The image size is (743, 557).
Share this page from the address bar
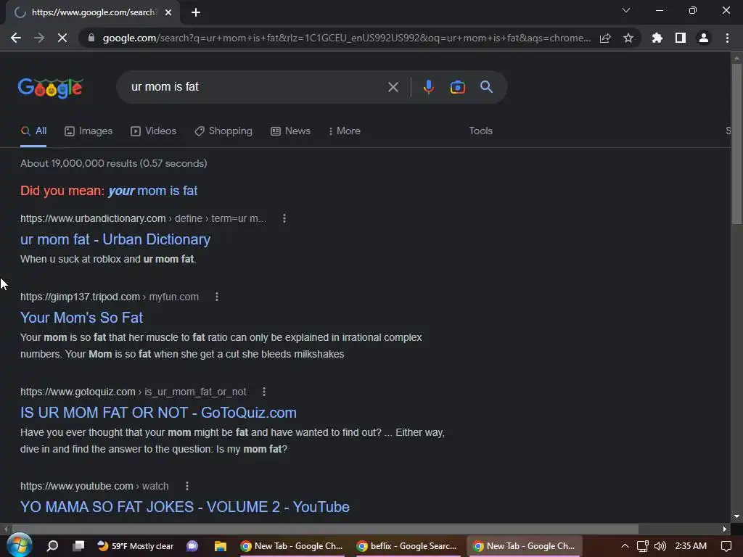point(605,38)
